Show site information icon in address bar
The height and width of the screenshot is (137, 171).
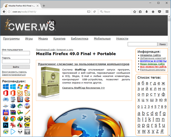point(9,12)
